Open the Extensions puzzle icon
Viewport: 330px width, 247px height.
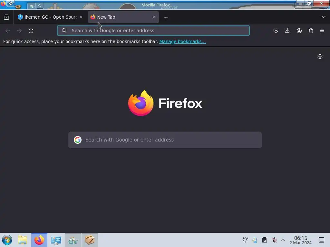pyautogui.click(x=311, y=31)
